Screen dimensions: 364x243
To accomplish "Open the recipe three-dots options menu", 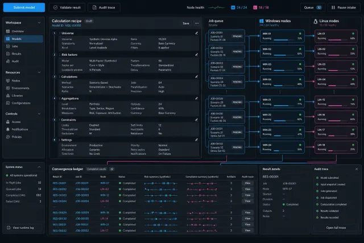I will coord(197,23).
